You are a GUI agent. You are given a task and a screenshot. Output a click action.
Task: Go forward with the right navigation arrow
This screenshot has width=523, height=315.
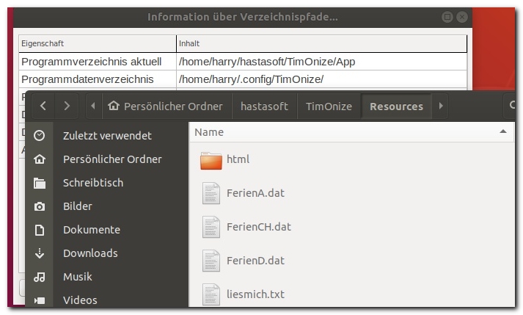(x=67, y=106)
